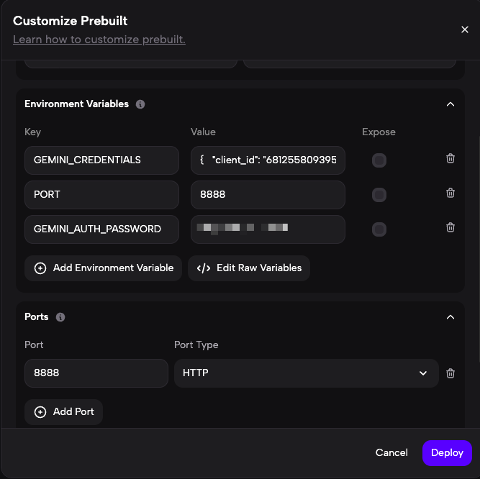This screenshot has height=479, width=480.
Task: Close the Customize Prebuilt dialog
Action: (465, 29)
